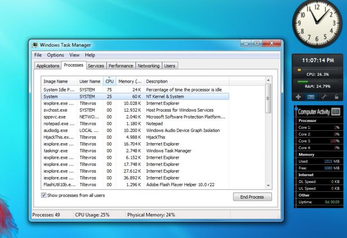The height and width of the screenshot is (238, 347).
Task: Select the taskmgr.exe process row
Action: (135, 151)
